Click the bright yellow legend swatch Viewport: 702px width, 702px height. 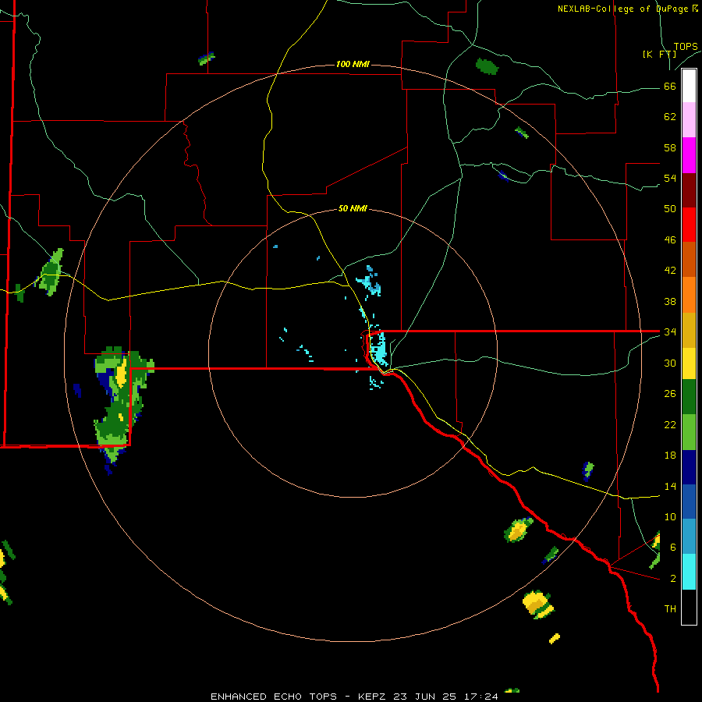pyautogui.click(x=689, y=363)
